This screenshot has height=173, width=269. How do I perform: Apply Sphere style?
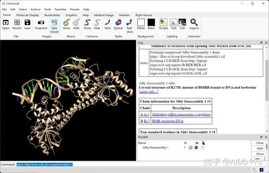(x=118, y=25)
